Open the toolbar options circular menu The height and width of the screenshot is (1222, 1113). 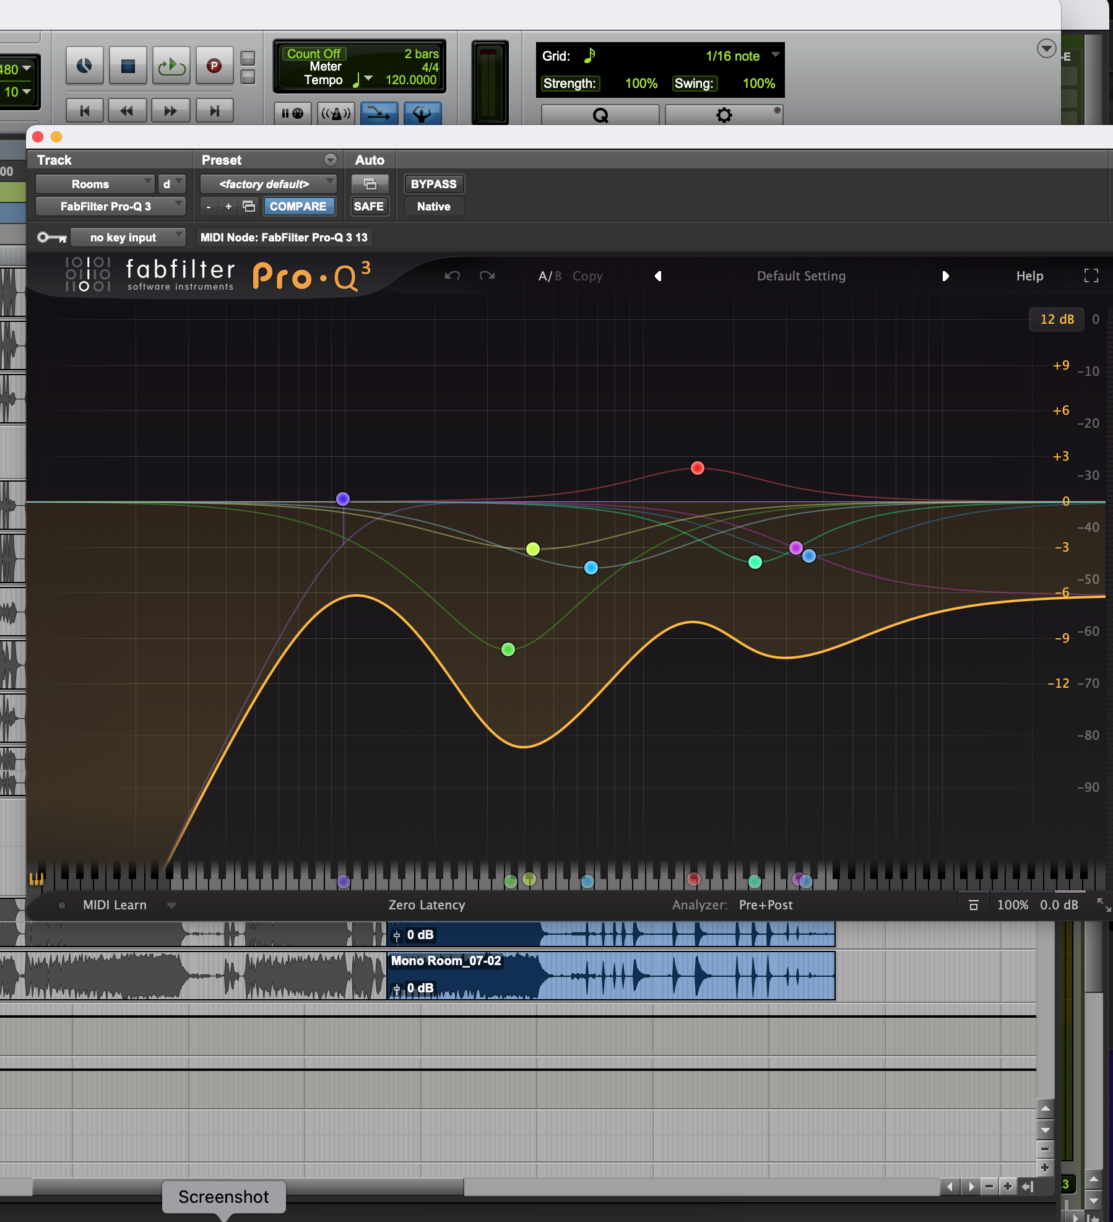pos(1046,48)
